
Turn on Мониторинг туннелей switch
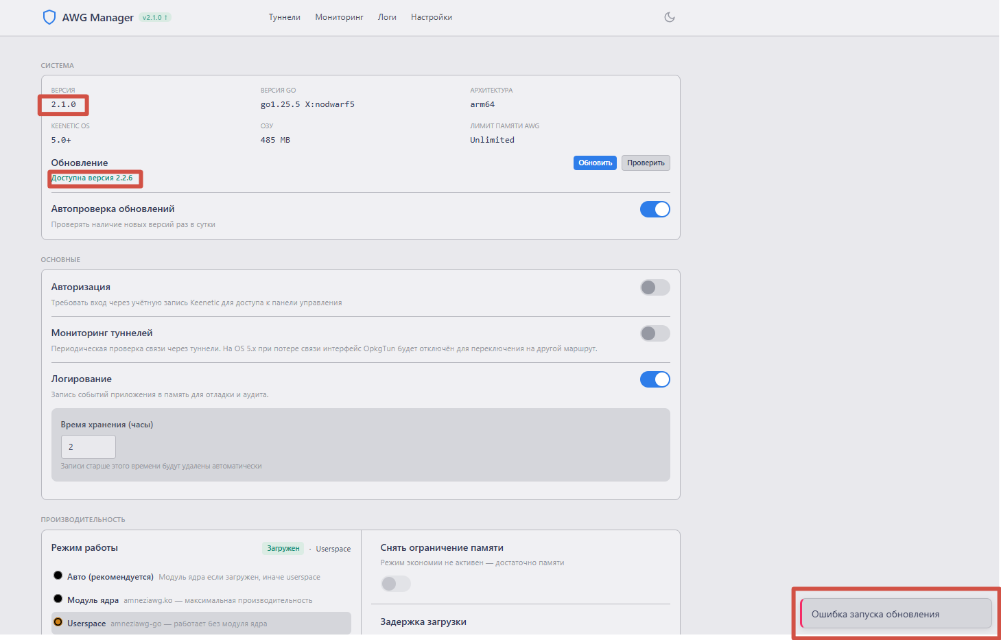tap(655, 333)
